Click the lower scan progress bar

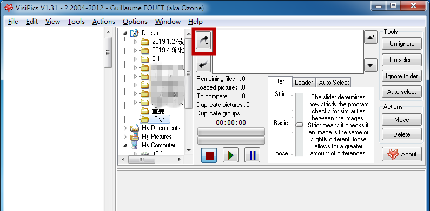(231, 140)
